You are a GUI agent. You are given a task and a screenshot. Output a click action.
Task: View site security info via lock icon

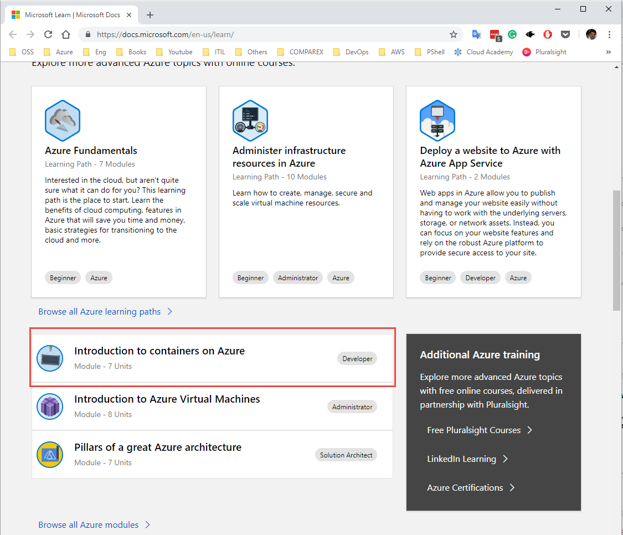88,34
